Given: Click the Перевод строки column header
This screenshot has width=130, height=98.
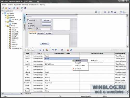Looking at the screenshot, I should tap(97, 53).
